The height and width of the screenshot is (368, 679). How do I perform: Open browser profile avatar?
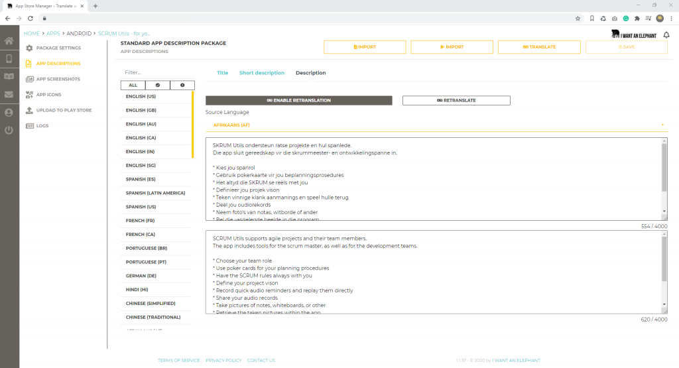[x=660, y=18]
